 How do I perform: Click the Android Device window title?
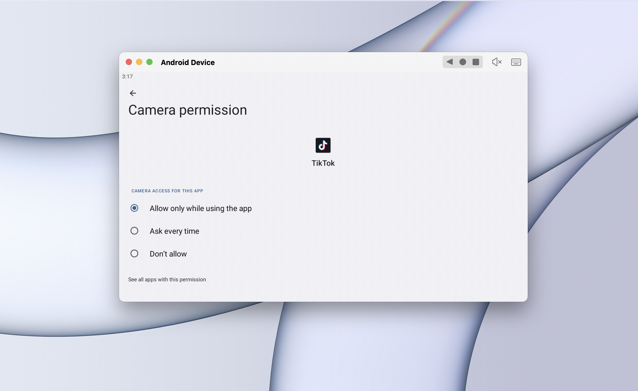coord(188,62)
